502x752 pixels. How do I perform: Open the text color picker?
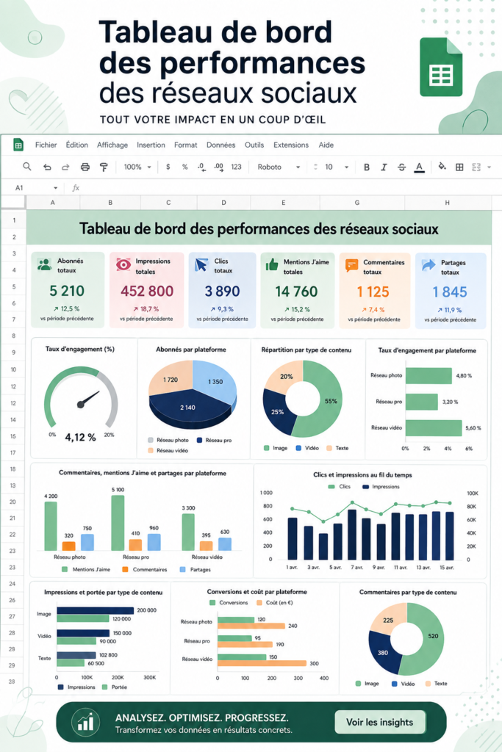tap(420, 167)
